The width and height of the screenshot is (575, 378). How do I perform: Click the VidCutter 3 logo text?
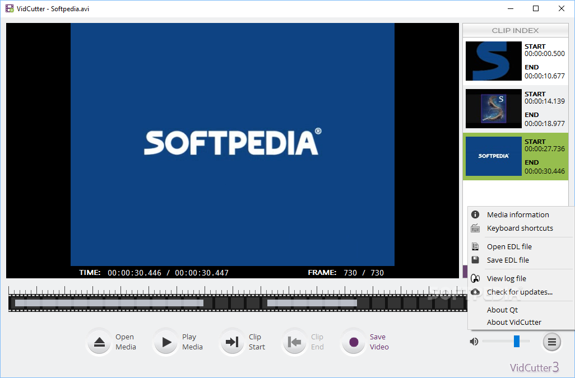[x=534, y=367]
